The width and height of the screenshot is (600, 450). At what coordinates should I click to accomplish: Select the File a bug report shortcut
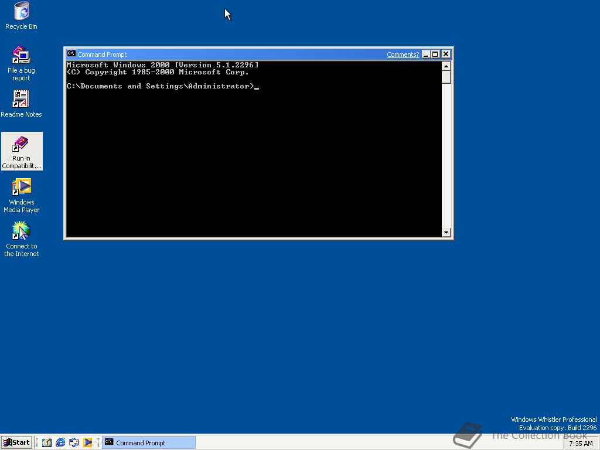(x=22, y=63)
